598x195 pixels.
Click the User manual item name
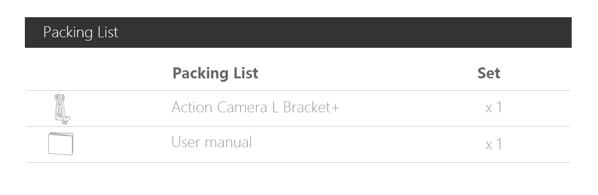[x=211, y=142]
